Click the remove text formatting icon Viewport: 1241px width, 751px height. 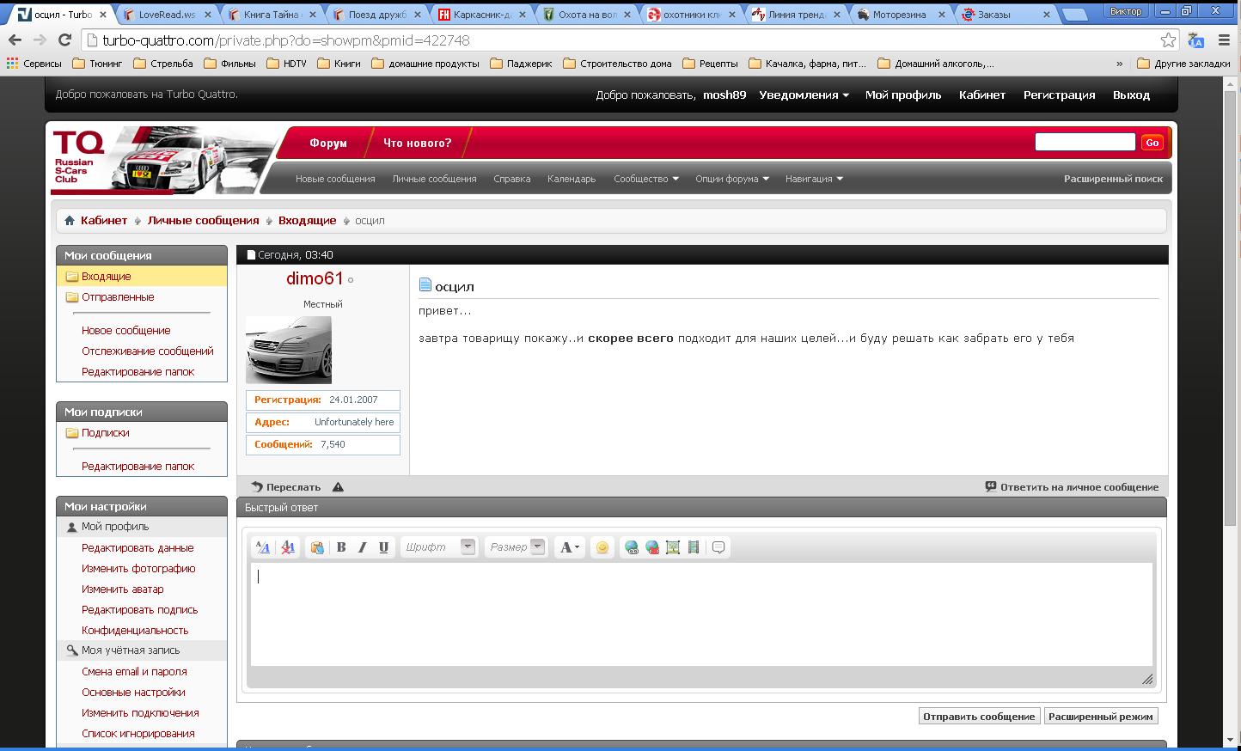(x=289, y=547)
